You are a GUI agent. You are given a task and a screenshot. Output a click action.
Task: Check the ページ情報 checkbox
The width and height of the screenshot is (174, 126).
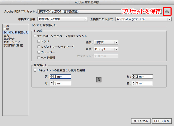pos(39,58)
